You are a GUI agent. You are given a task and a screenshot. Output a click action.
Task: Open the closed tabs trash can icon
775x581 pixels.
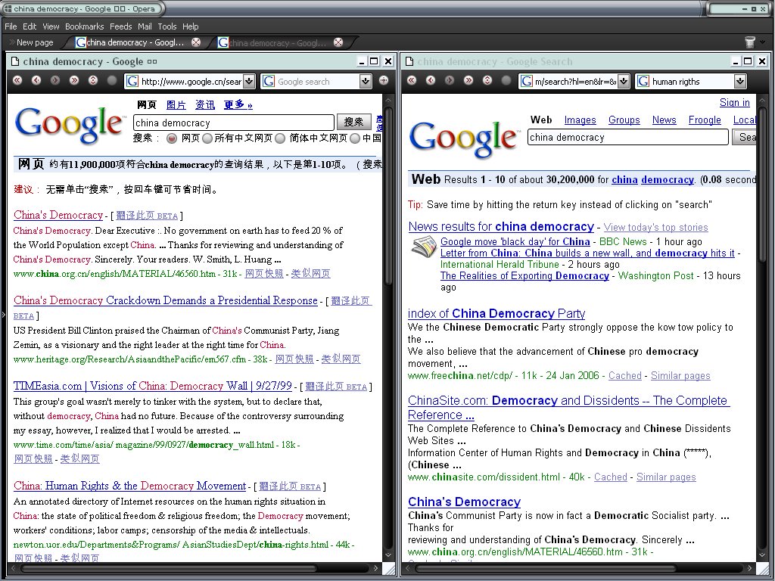750,42
